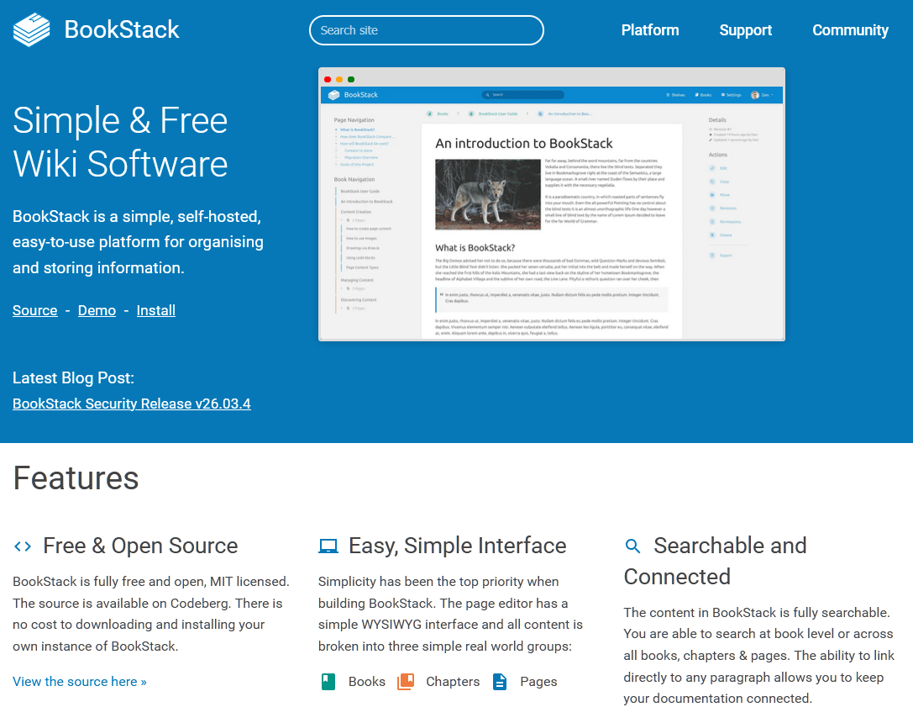This screenshot has width=913, height=723.
Task: Click the red dot in preview window
Action: point(328,79)
